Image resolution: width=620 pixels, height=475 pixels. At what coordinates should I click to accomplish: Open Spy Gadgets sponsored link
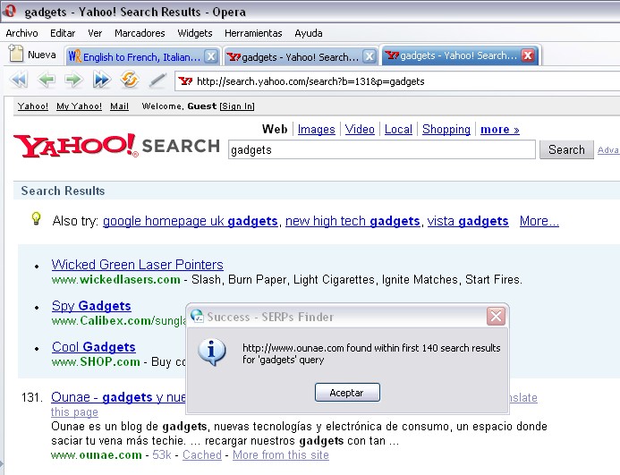(x=91, y=305)
